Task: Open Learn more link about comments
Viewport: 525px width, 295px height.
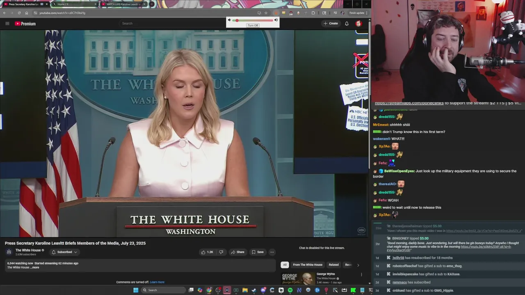Action: (157, 282)
